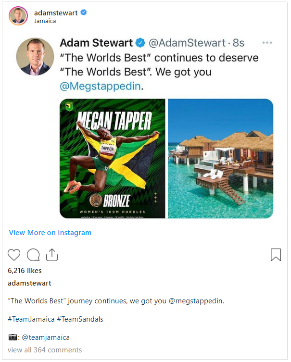The image size is (291, 362).
Task: Expand view all 364 comments
Action: (x=45, y=350)
